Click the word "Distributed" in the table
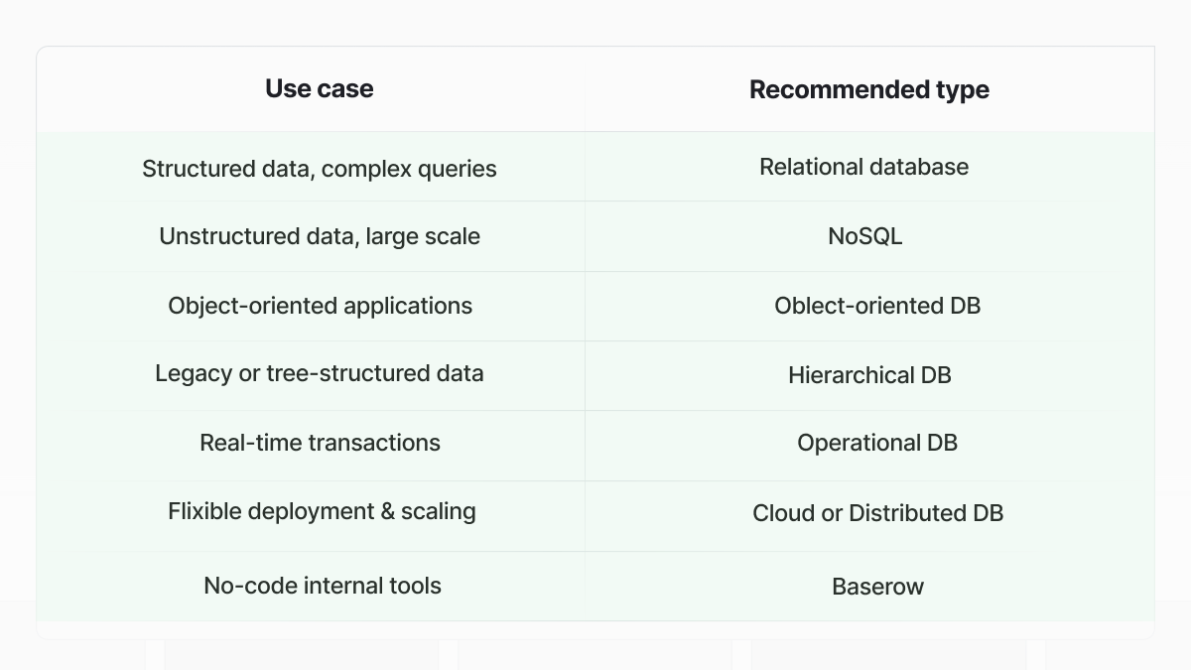Screen dimensions: 1191x670 point(906,513)
